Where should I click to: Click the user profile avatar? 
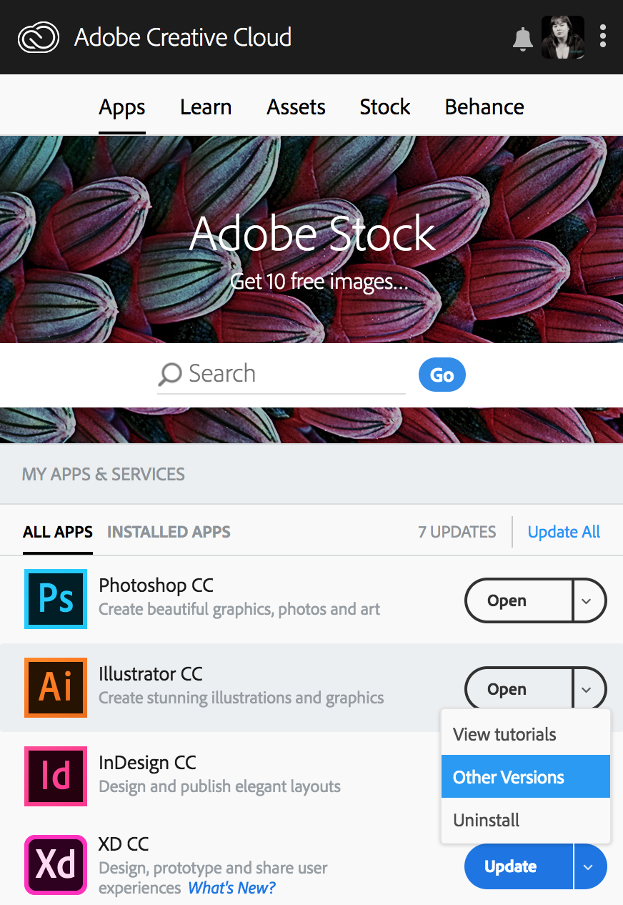[x=563, y=37]
